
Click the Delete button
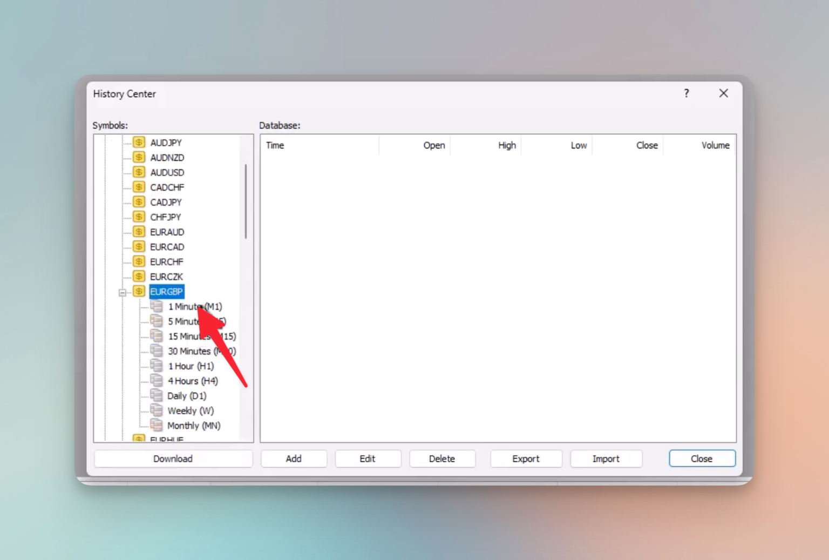(x=442, y=458)
